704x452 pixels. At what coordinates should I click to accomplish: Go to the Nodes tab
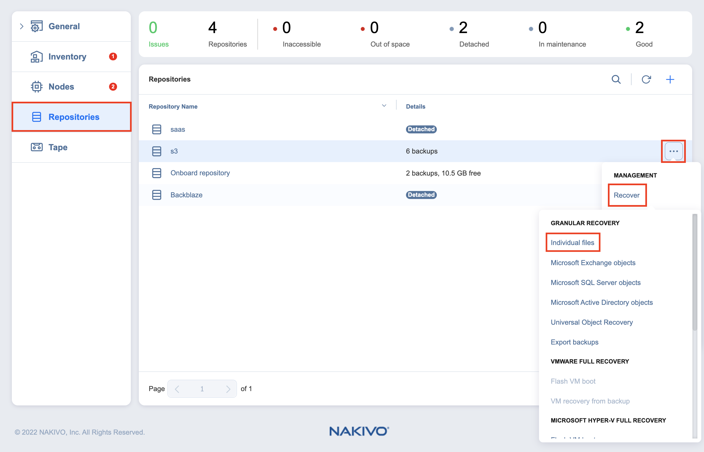(61, 87)
